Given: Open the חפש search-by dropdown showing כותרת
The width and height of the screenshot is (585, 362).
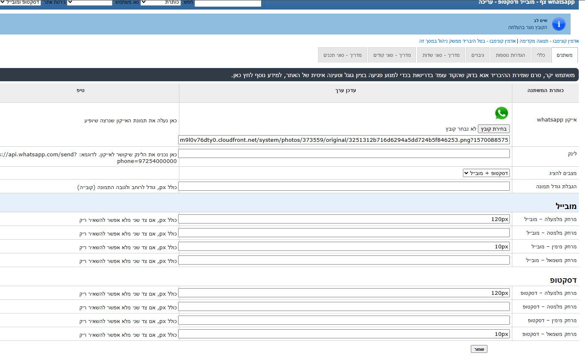Looking at the screenshot, I should [x=161, y=2].
